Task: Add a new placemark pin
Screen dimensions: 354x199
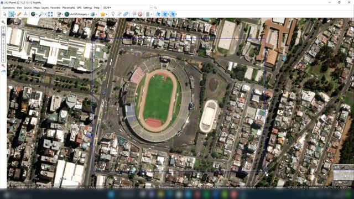Action: (x=113, y=14)
